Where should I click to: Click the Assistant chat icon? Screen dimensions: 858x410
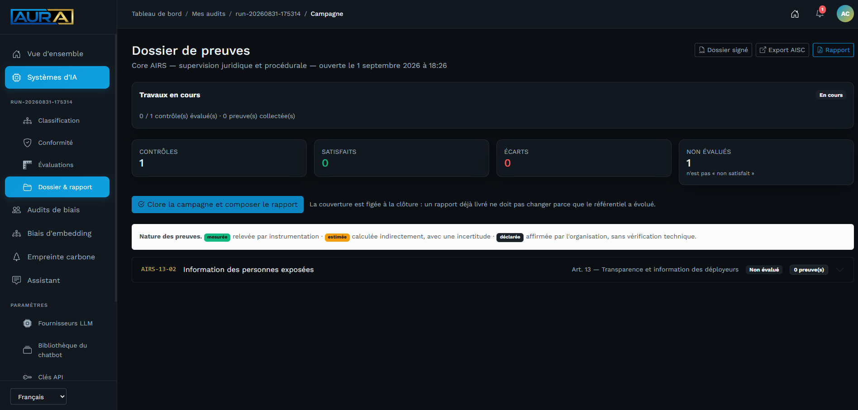click(x=17, y=281)
